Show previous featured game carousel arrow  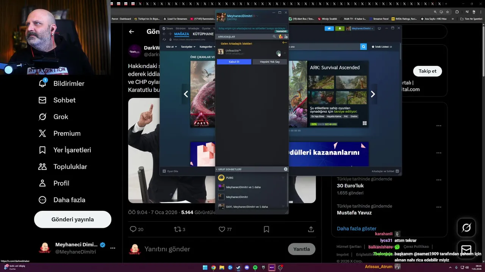point(186,94)
